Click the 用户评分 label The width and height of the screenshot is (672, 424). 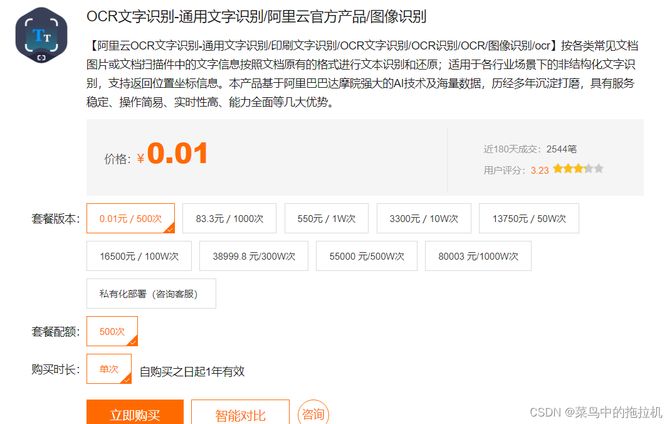pyautogui.click(x=505, y=171)
